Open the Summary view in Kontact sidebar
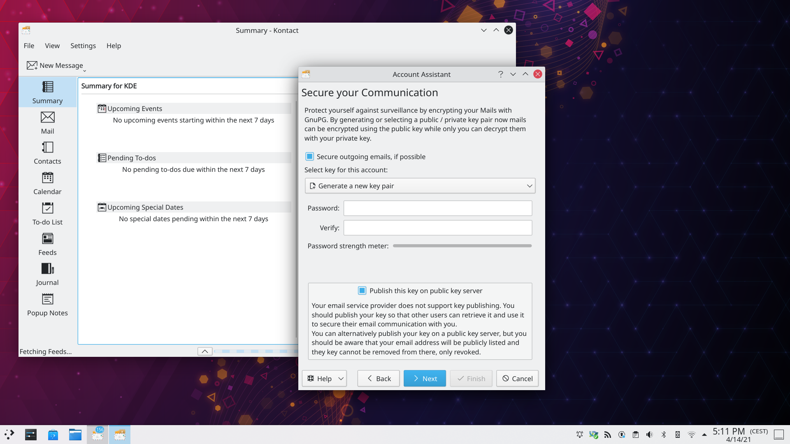Image resolution: width=790 pixels, height=444 pixels. click(x=47, y=92)
